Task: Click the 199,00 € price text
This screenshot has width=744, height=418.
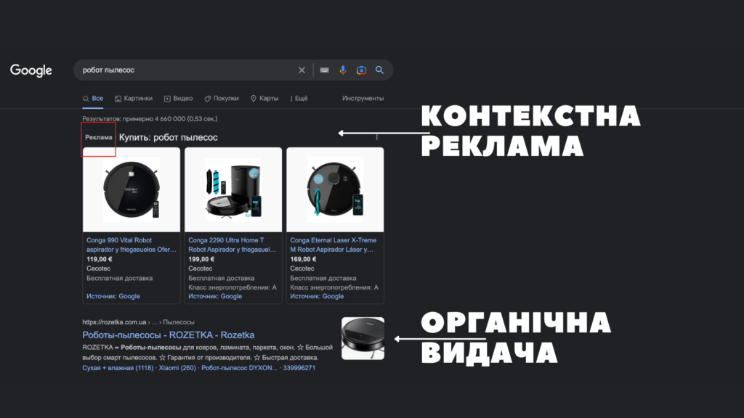Action: [201, 259]
